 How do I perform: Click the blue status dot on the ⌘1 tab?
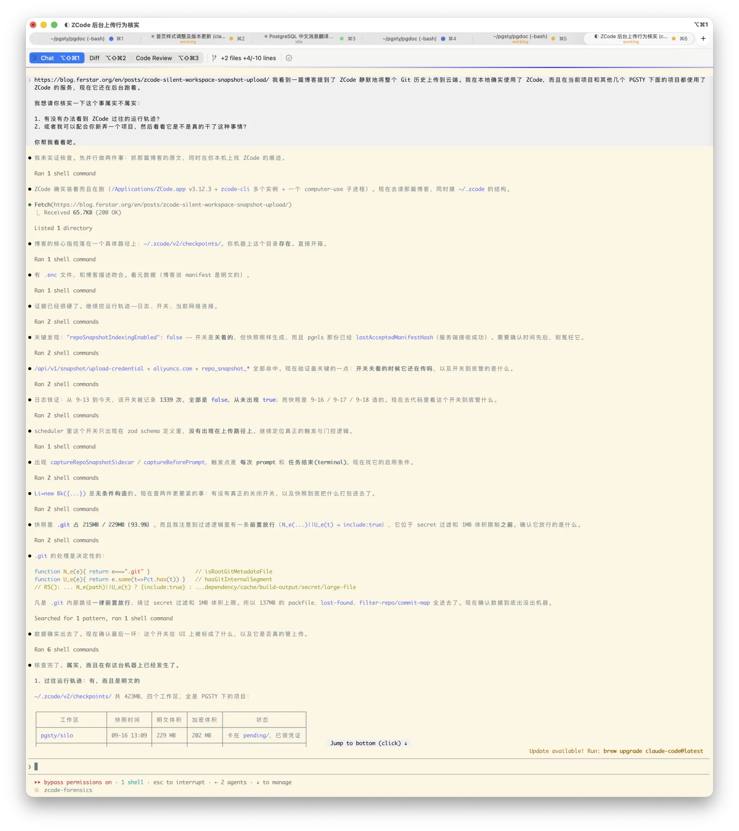[111, 39]
